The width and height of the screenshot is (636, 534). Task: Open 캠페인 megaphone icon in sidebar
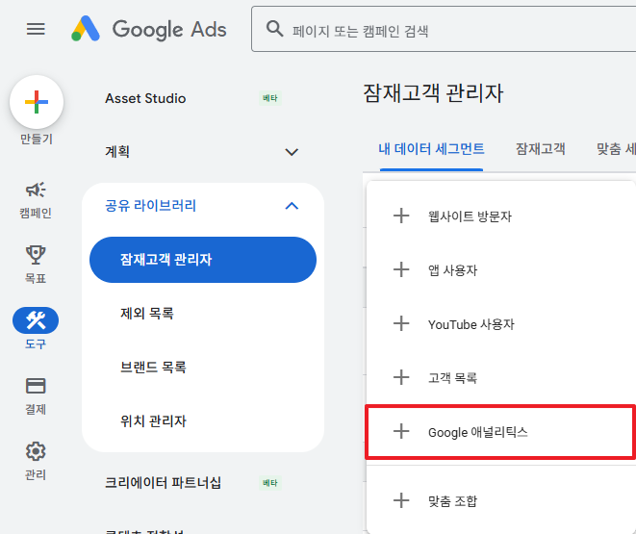(x=36, y=190)
